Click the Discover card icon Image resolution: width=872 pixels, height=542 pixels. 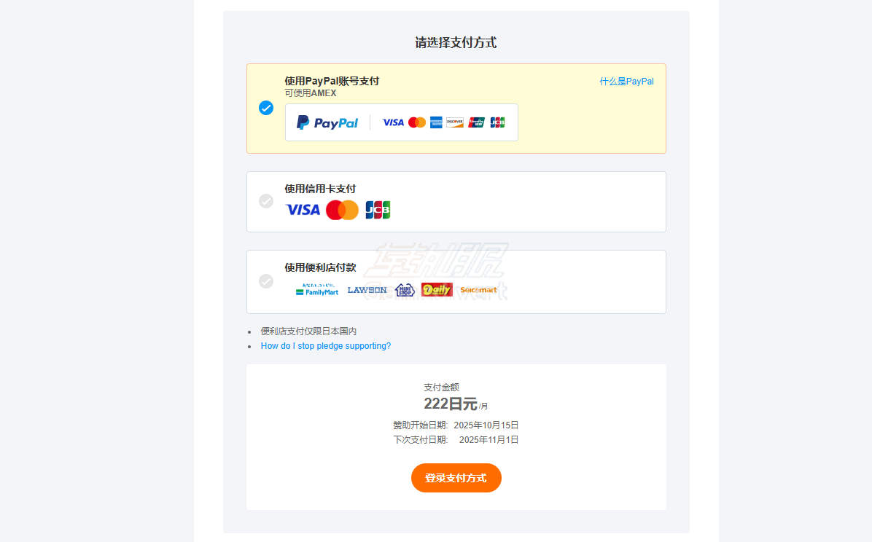455,122
